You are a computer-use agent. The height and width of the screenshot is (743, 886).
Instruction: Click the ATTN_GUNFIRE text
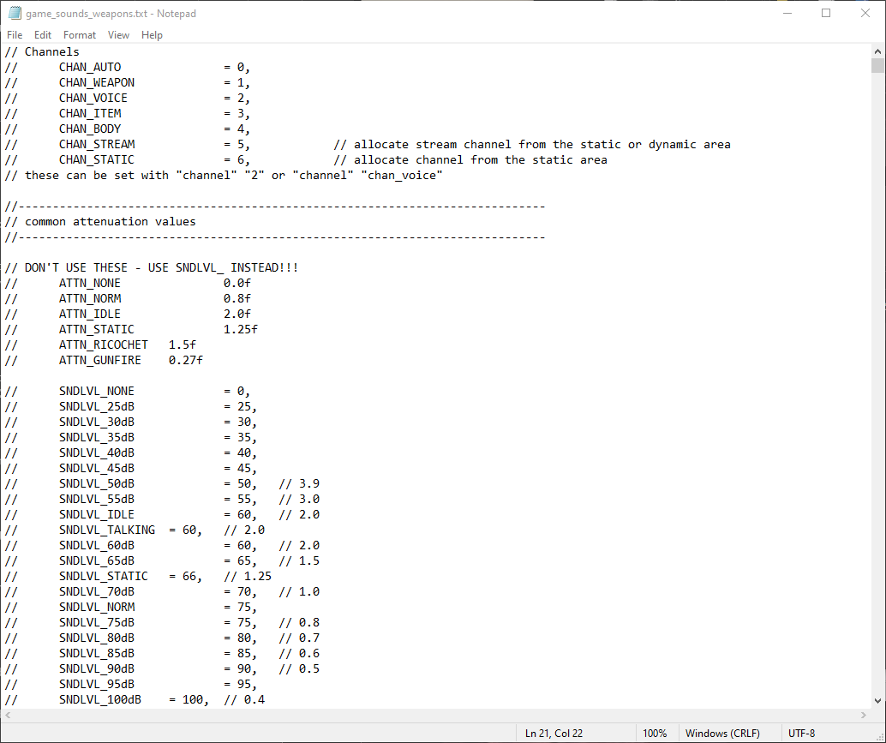pyautogui.click(x=100, y=360)
